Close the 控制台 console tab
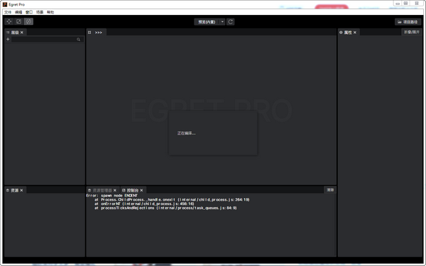 click(141, 190)
